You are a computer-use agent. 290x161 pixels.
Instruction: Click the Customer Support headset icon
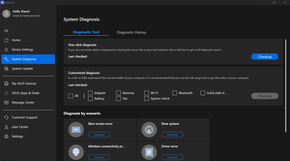coord(6,118)
